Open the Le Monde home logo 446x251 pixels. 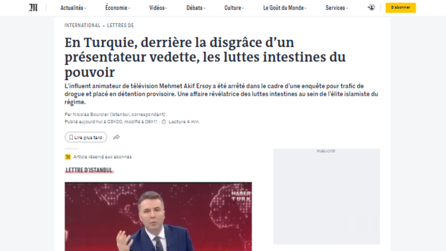(33, 8)
